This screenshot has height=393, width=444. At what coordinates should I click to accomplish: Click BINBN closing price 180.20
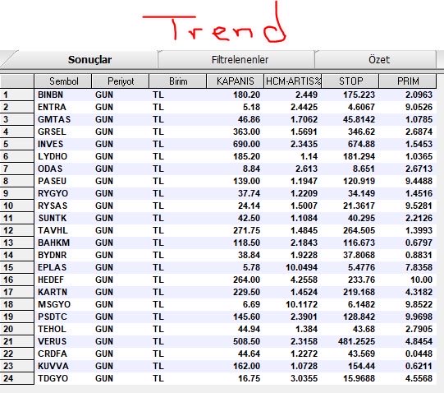coord(246,95)
